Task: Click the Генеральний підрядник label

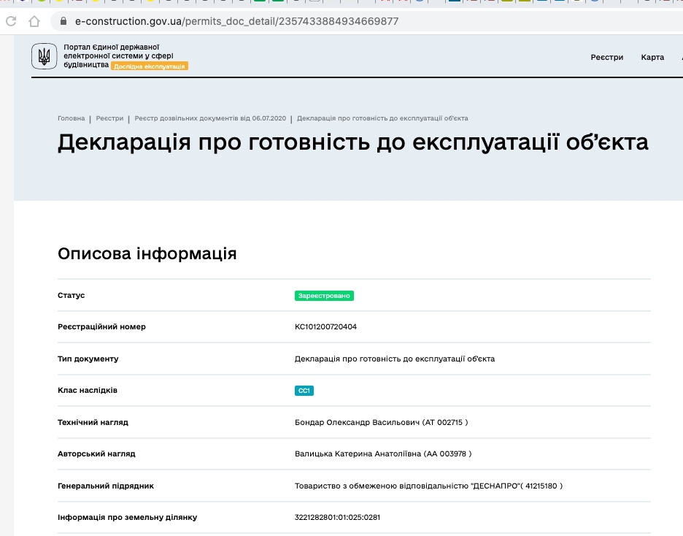Action: (105, 486)
